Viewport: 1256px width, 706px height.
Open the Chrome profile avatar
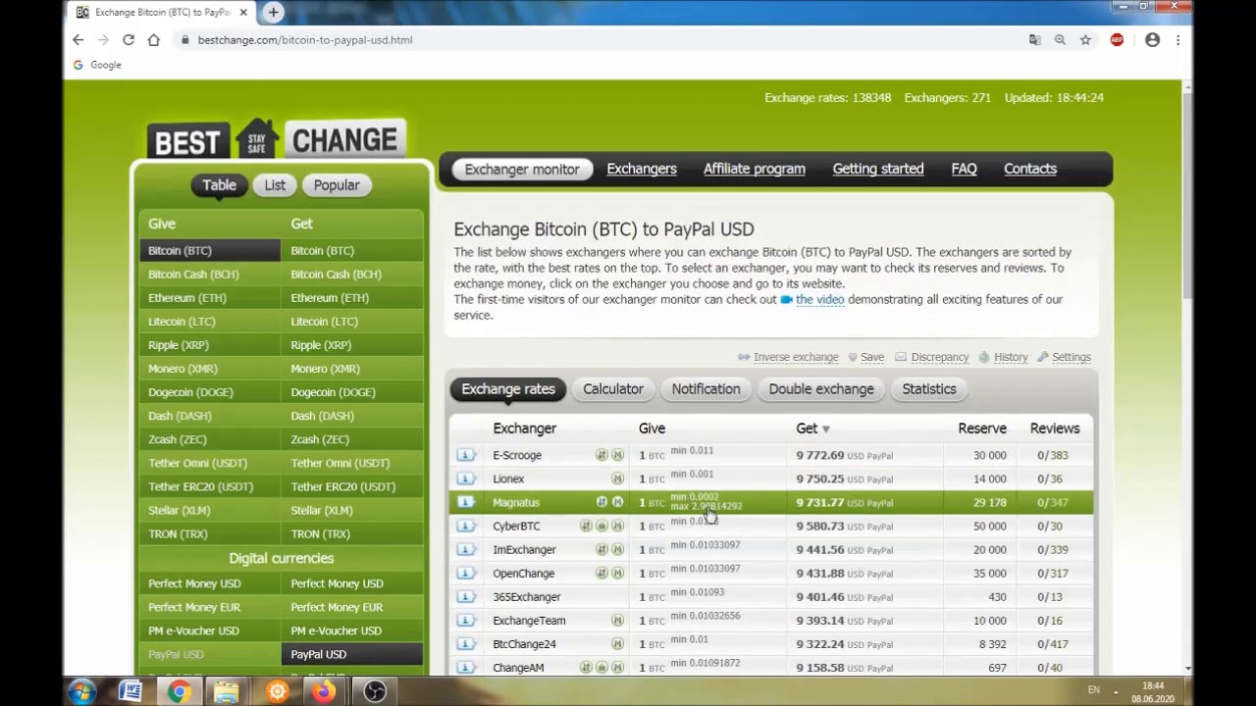(x=1152, y=40)
